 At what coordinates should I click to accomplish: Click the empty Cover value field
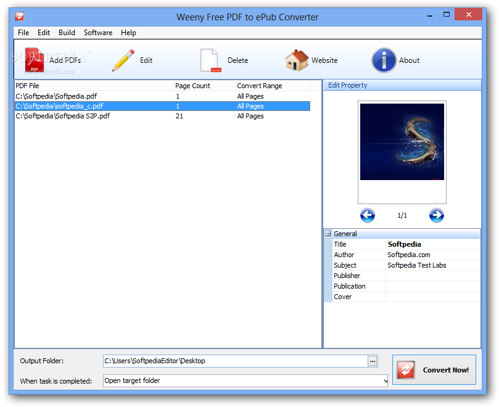[433, 297]
